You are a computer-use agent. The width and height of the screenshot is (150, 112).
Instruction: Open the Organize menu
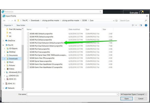tap(8, 25)
